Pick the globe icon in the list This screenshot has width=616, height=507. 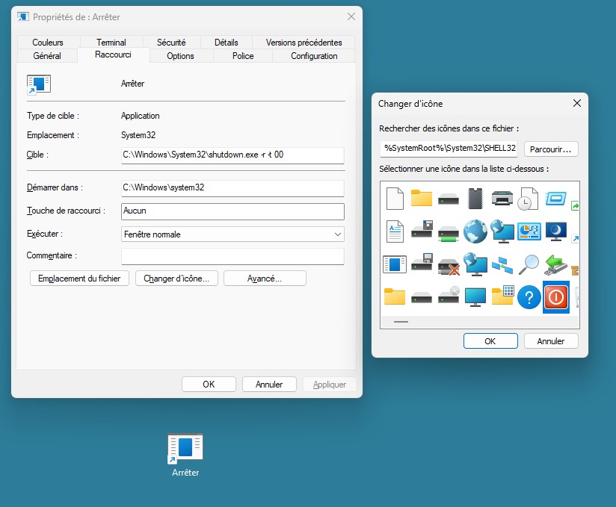(475, 231)
